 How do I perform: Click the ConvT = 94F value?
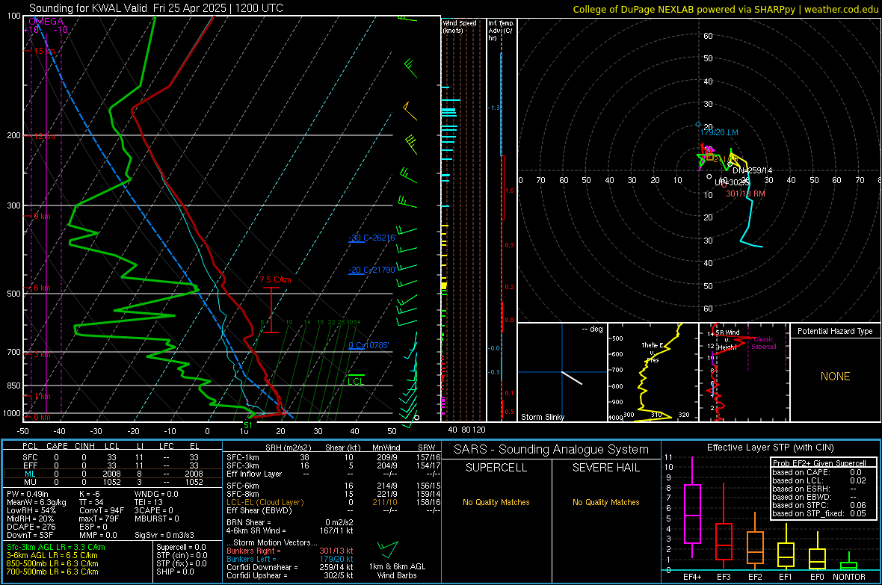pyautogui.click(x=102, y=511)
